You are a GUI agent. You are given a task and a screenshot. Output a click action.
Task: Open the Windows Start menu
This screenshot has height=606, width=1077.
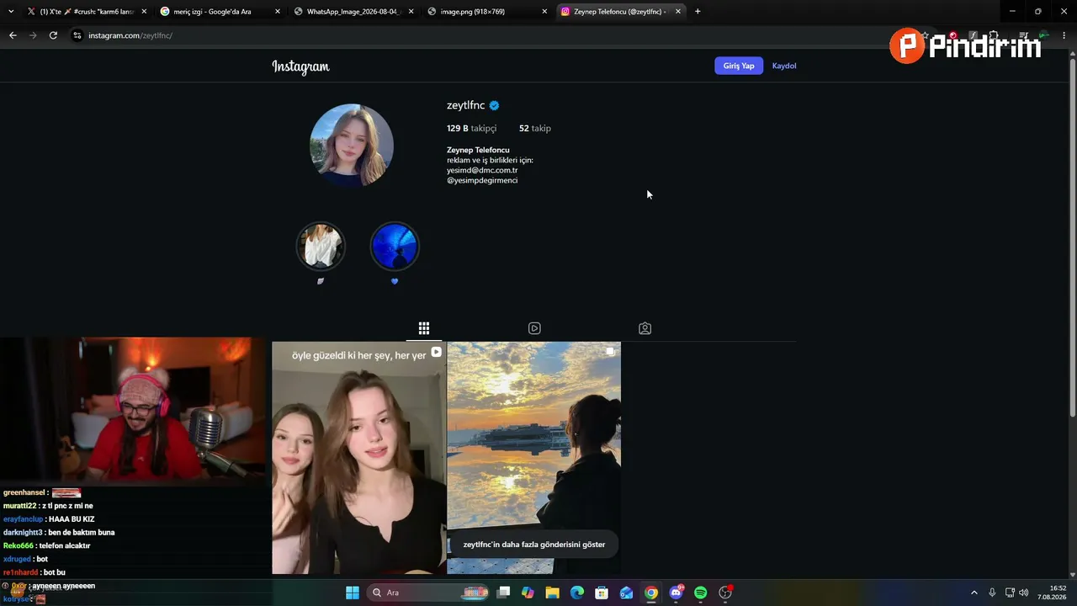coord(353,593)
